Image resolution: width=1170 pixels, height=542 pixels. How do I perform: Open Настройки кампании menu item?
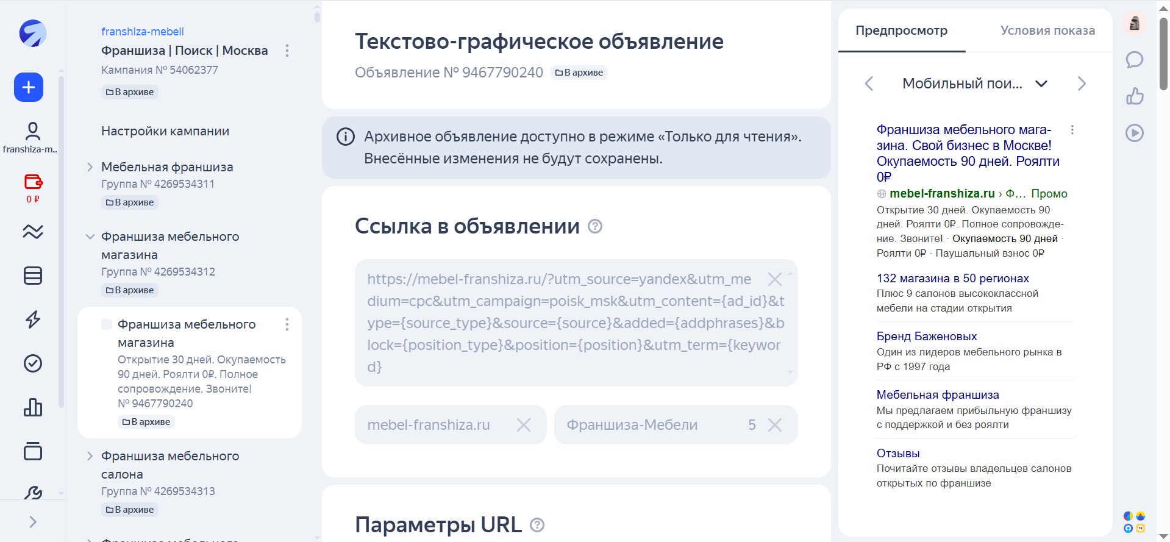165,131
